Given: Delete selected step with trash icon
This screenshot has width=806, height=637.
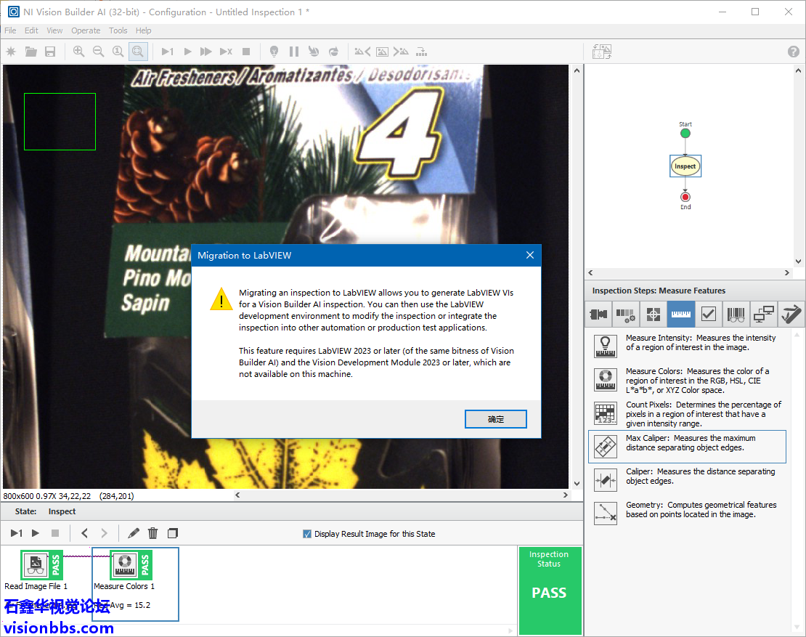Looking at the screenshot, I should tap(152, 533).
